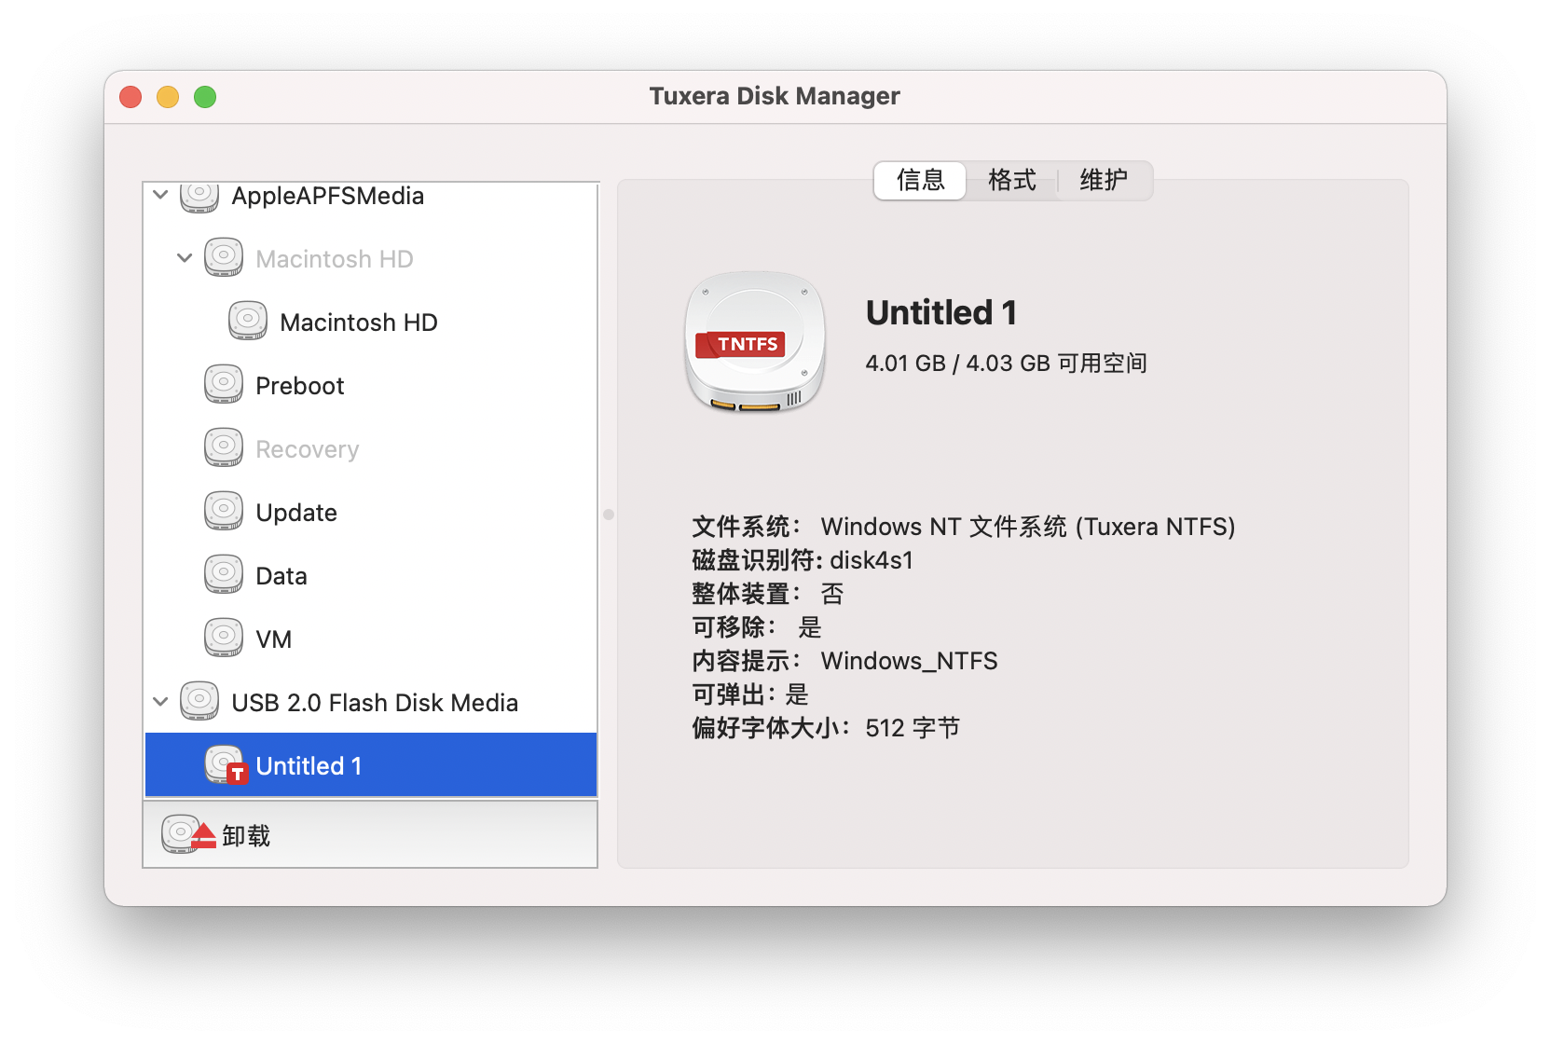The height and width of the screenshot is (1044, 1551).
Task: Click the large TNTFS drive icon
Action: (x=755, y=342)
